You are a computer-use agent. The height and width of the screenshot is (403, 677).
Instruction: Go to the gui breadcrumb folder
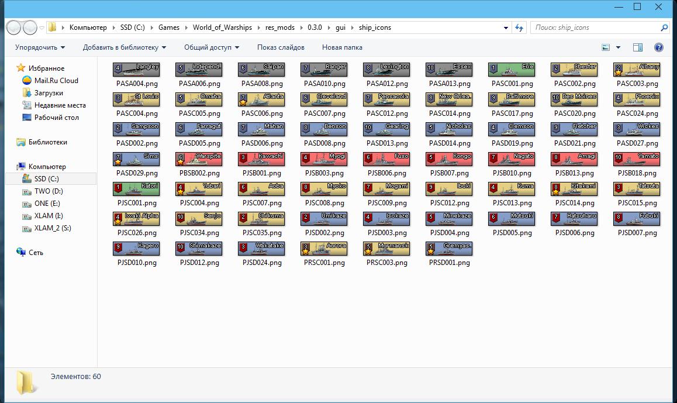click(341, 27)
